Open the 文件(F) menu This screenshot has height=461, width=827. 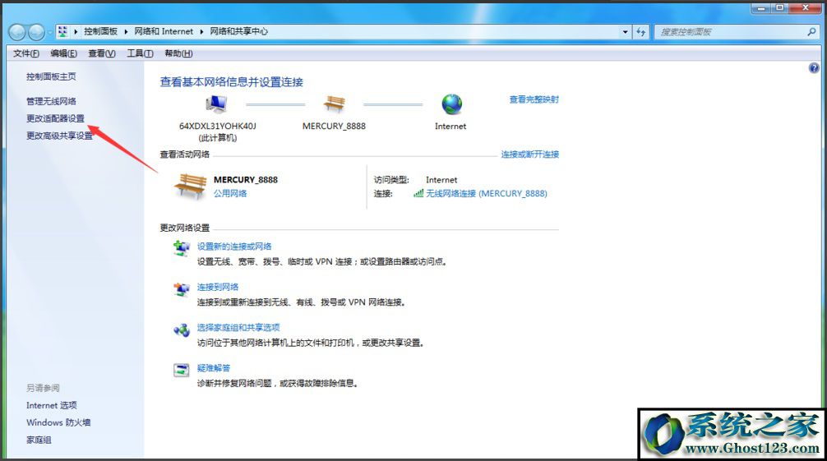pyautogui.click(x=25, y=53)
